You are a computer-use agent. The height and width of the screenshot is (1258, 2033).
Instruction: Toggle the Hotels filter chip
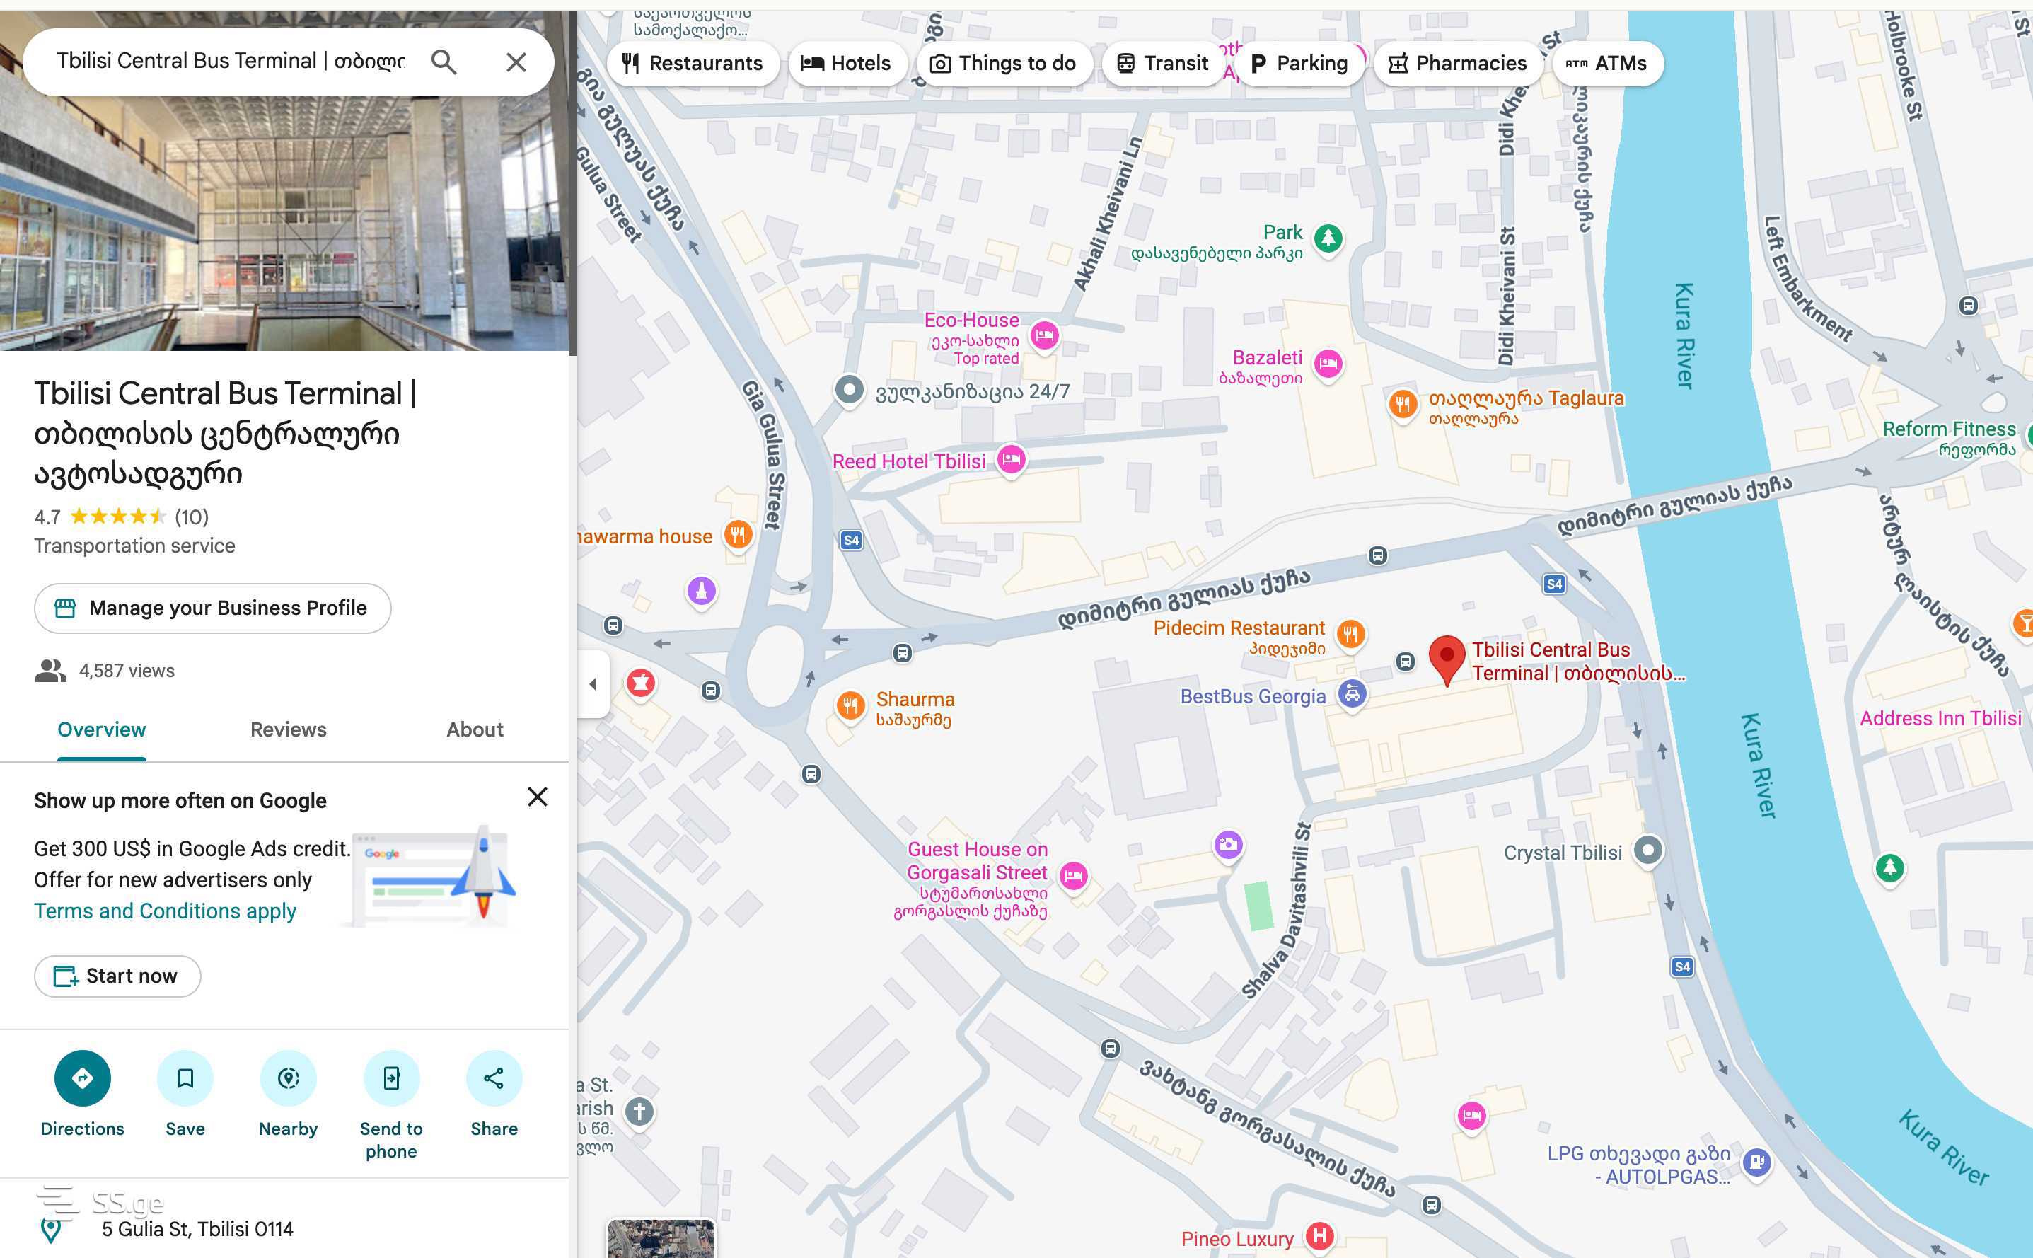click(x=845, y=63)
